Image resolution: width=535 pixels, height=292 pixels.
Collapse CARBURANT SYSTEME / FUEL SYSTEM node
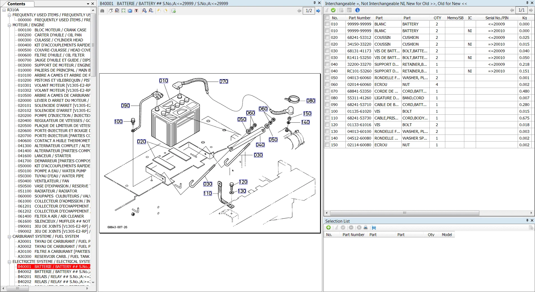9,236
